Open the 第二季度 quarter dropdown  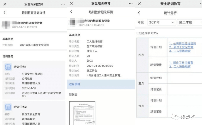(190, 22)
